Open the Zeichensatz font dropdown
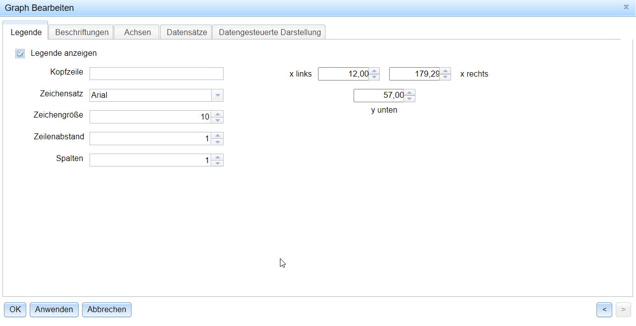The width and height of the screenshot is (636, 326). click(x=218, y=95)
